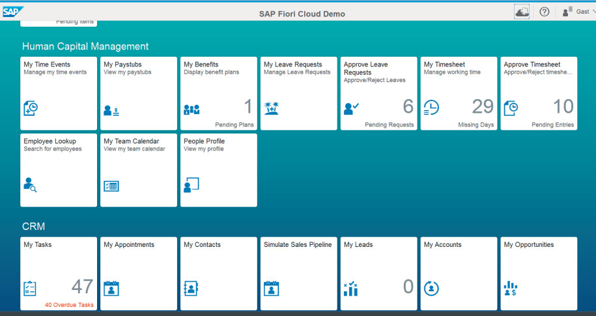
Task: Open help question mark icon
Action: [545, 12]
